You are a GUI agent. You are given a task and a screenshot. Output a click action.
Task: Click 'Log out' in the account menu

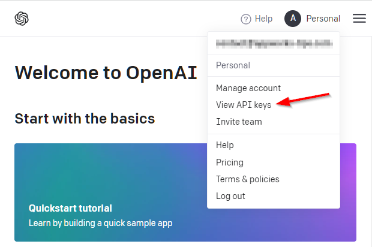230,196
